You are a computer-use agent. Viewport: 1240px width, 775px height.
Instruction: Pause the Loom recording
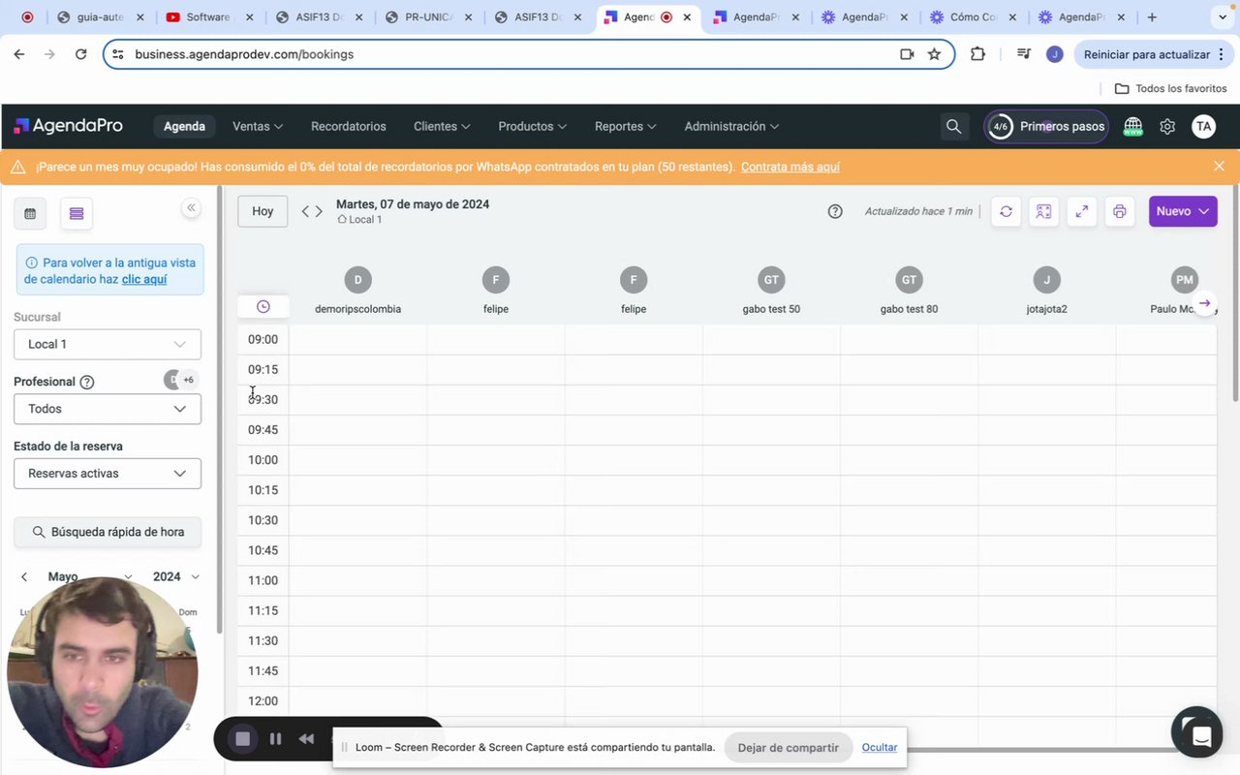point(275,739)
